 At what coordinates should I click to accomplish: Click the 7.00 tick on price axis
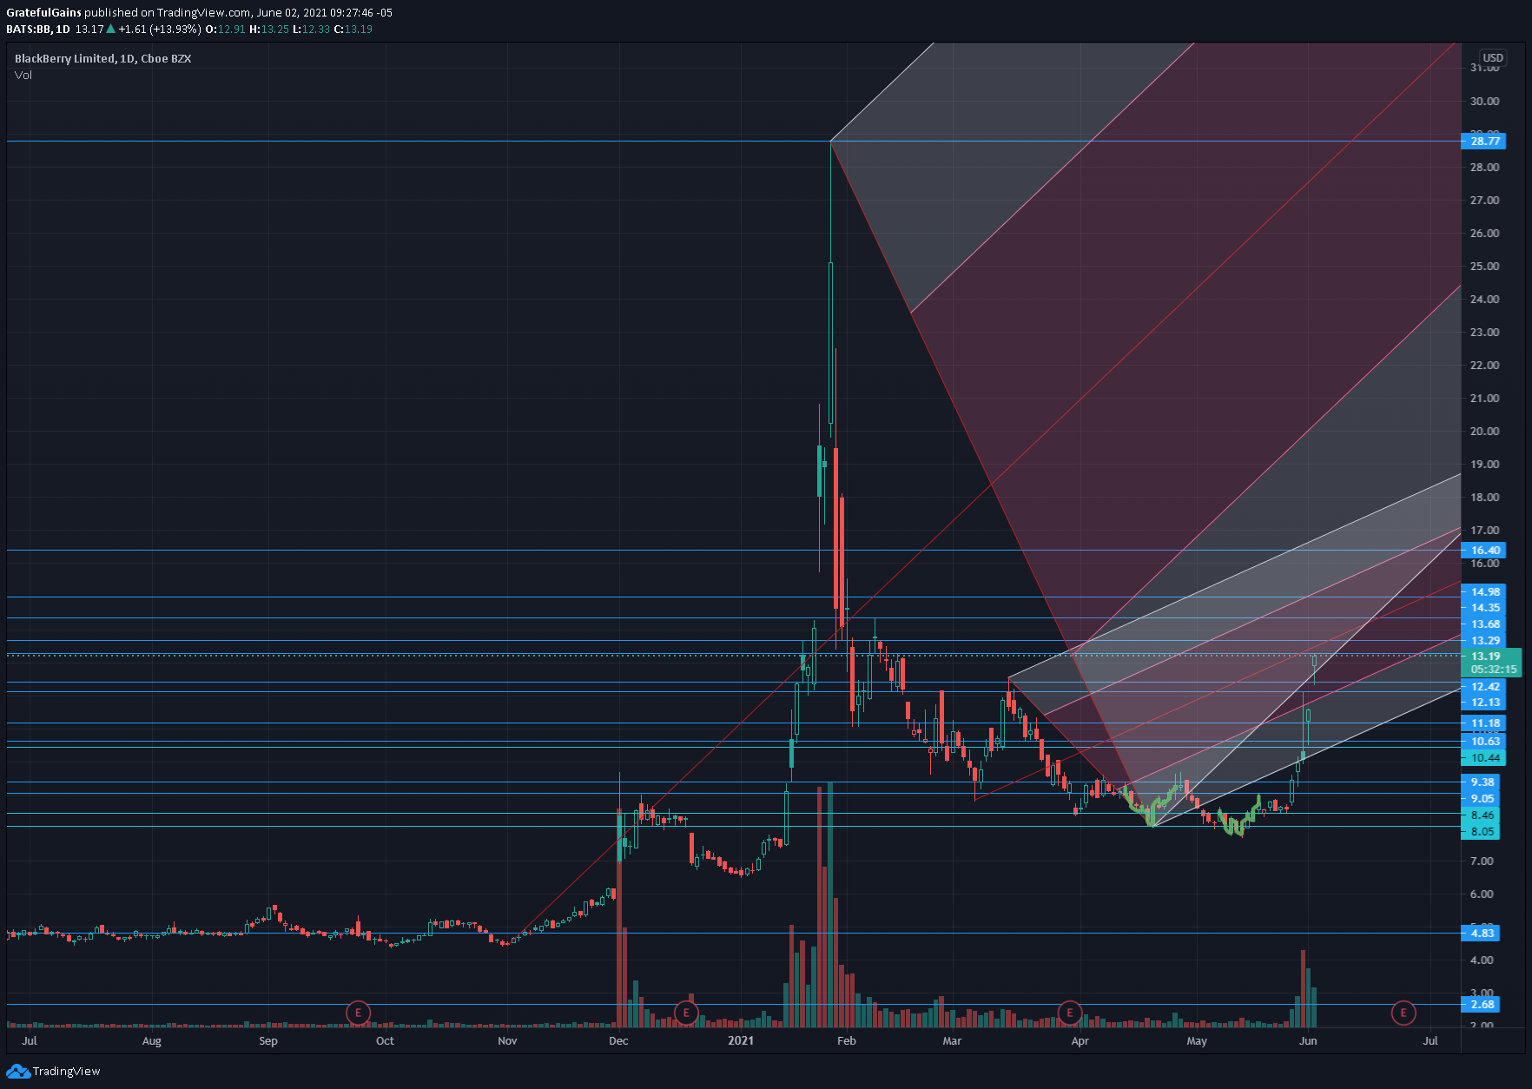coord(1482,861)
